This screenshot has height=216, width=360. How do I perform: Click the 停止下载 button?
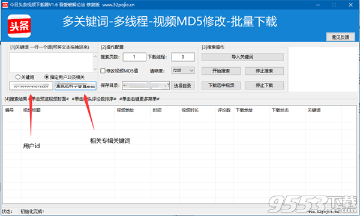264,85
